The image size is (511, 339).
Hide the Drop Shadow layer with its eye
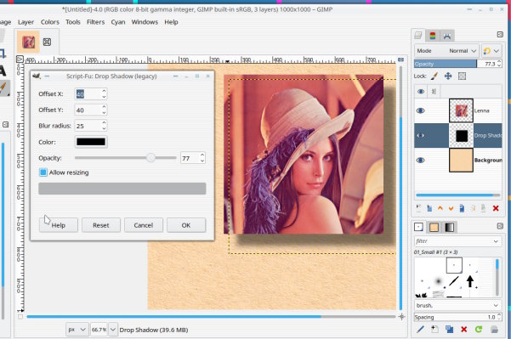(420, 135)
